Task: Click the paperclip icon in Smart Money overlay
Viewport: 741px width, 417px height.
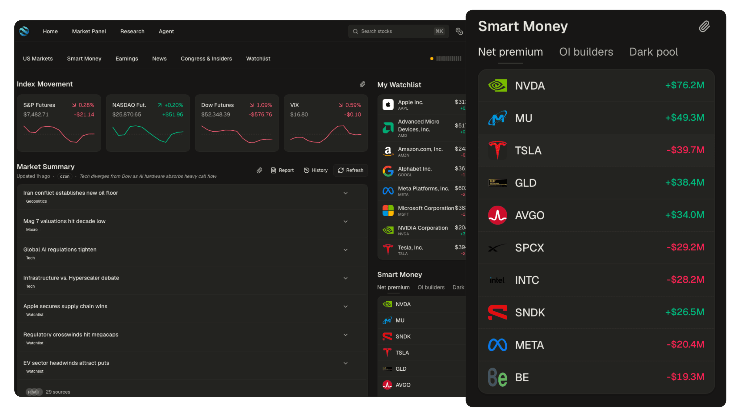Action: [704, 27]
